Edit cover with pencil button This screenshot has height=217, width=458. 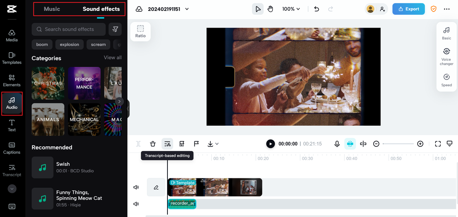point(156,187)
